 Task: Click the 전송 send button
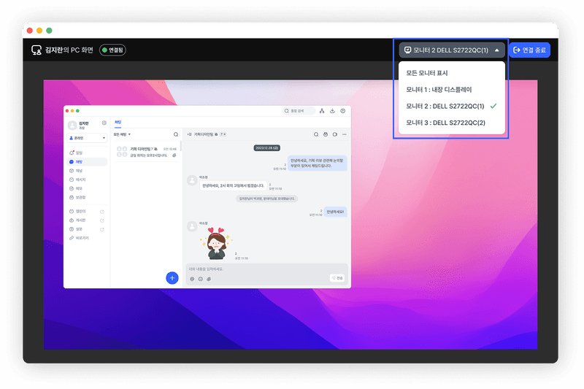coord(337,278)
